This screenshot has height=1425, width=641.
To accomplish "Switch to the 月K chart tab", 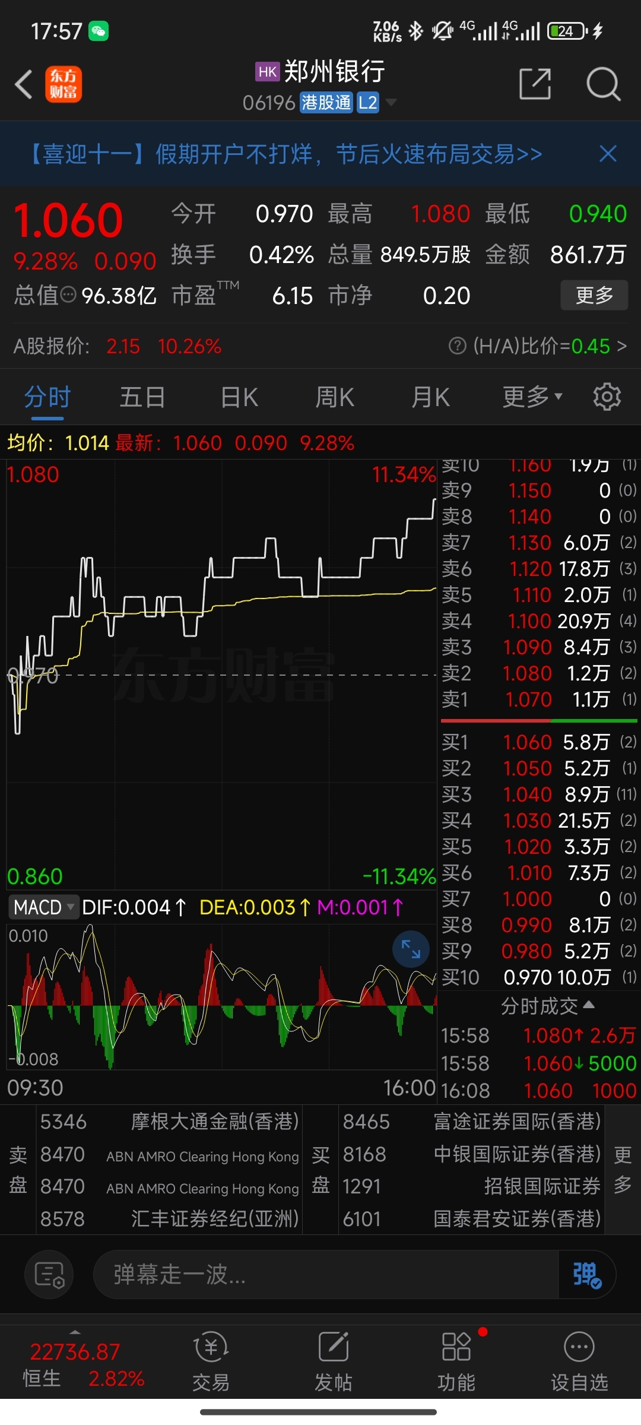I will (431, 397).
